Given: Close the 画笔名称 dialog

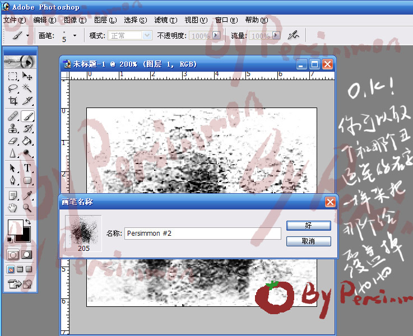Looking at the screenshot, I should pos(330,202).
